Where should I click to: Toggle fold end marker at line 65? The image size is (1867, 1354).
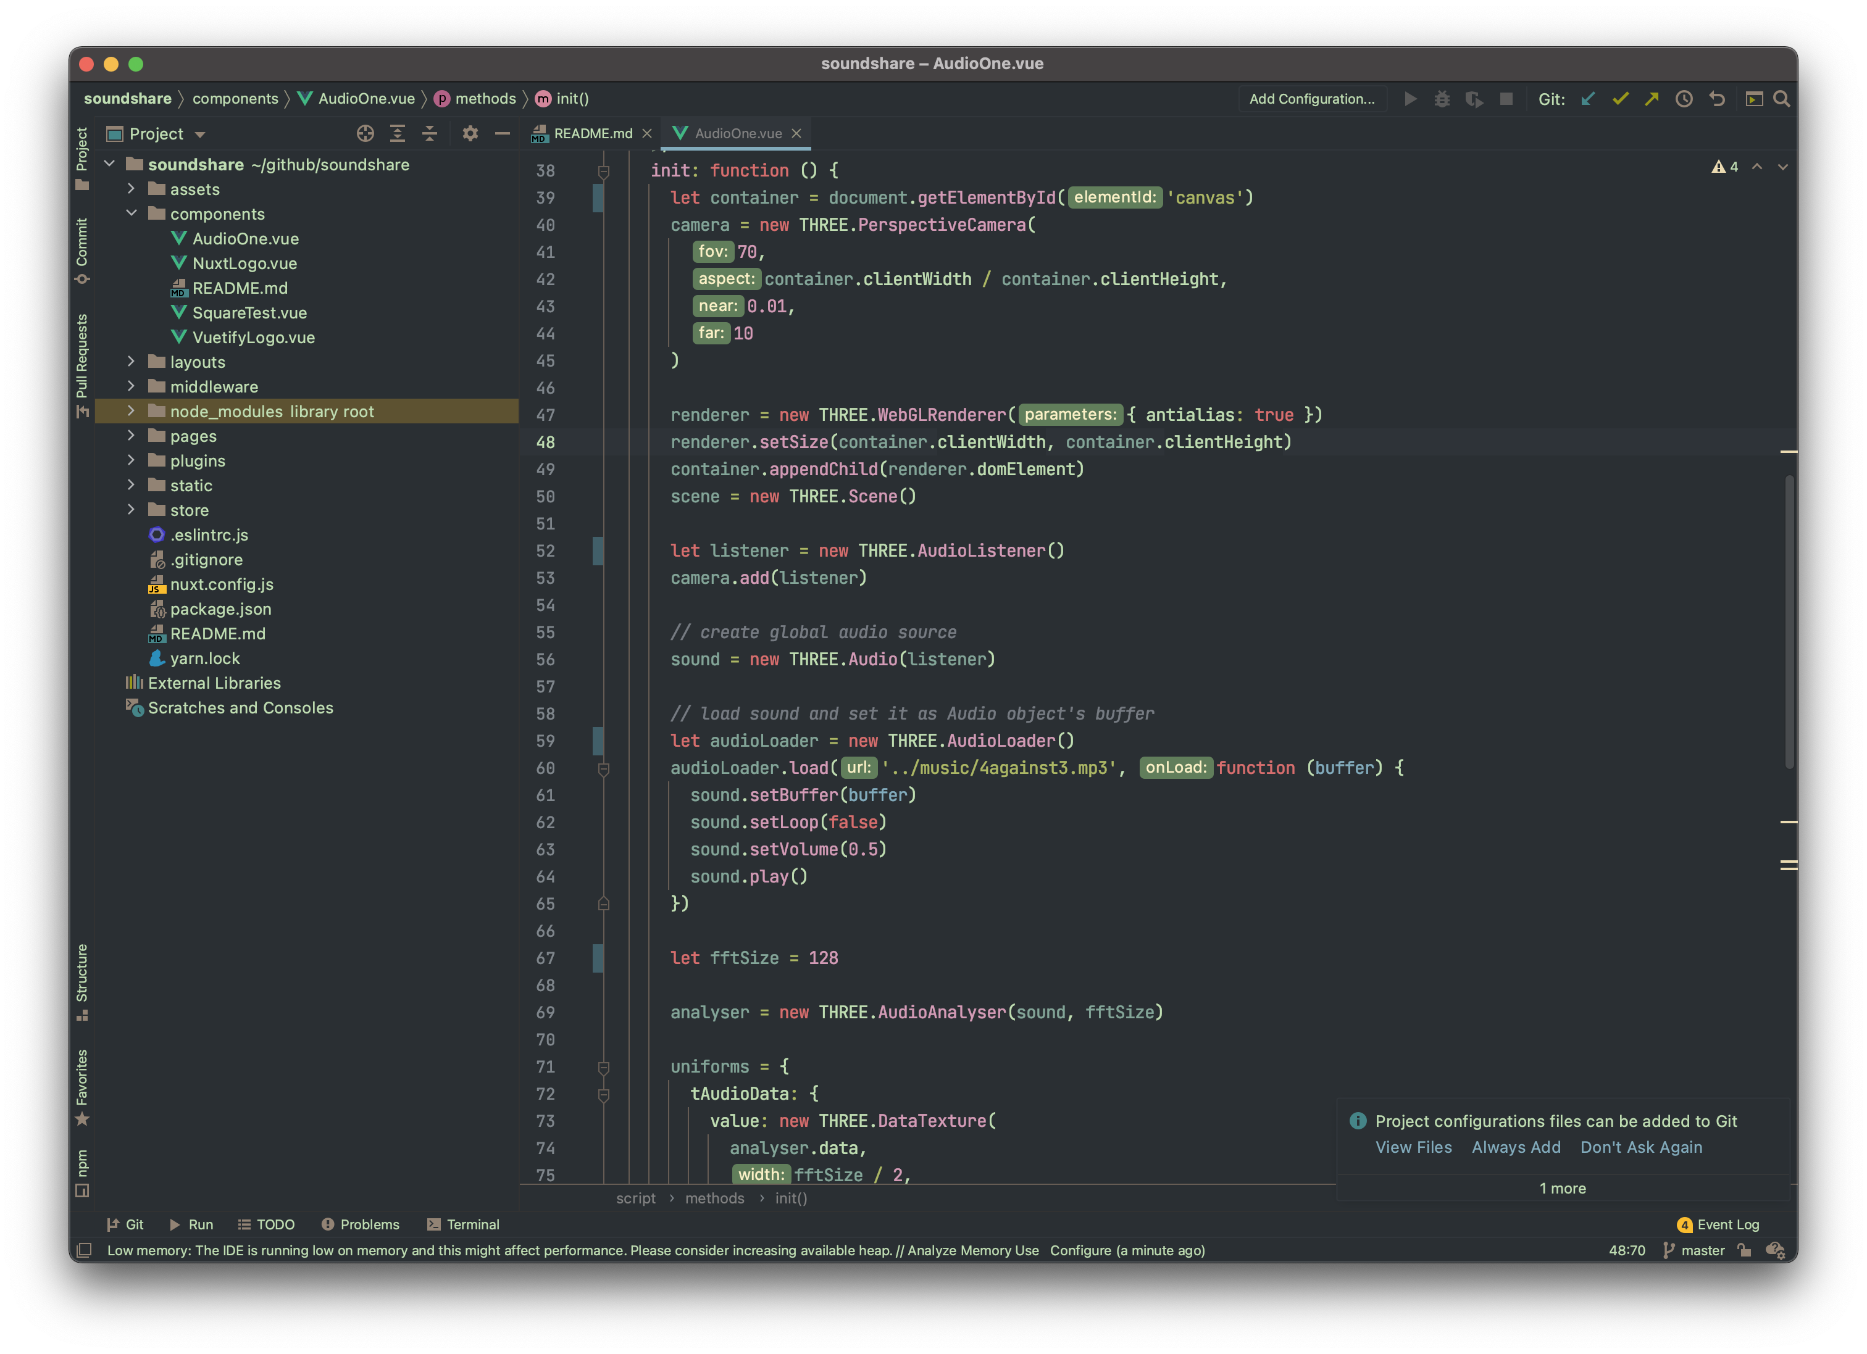(603, 904)
